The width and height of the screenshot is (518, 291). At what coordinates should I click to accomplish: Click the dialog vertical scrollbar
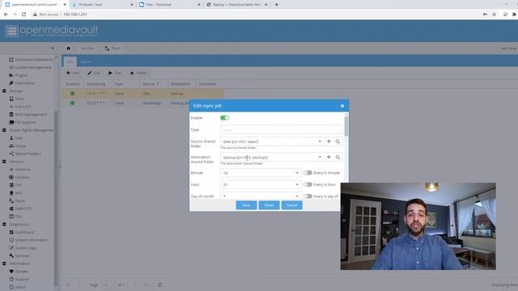tap(346, 127)
